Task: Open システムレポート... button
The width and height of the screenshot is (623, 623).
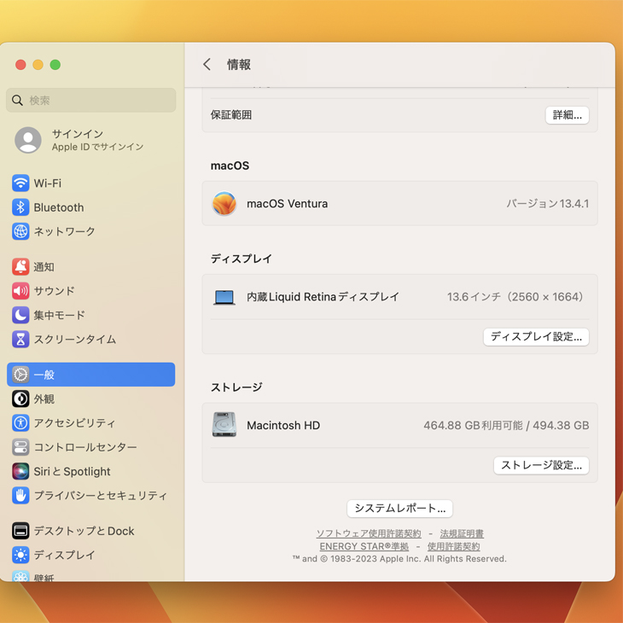Action: (x=399, y=509)
